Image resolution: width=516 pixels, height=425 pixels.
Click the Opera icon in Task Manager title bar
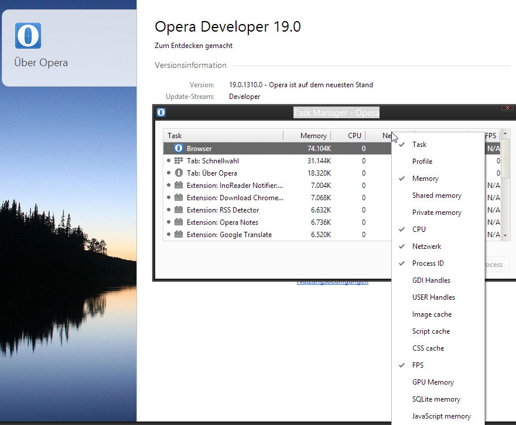click(161, 112)
